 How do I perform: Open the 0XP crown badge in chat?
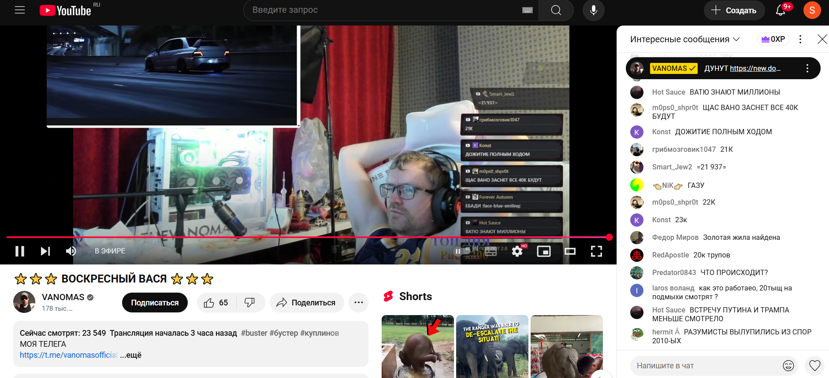773,39
